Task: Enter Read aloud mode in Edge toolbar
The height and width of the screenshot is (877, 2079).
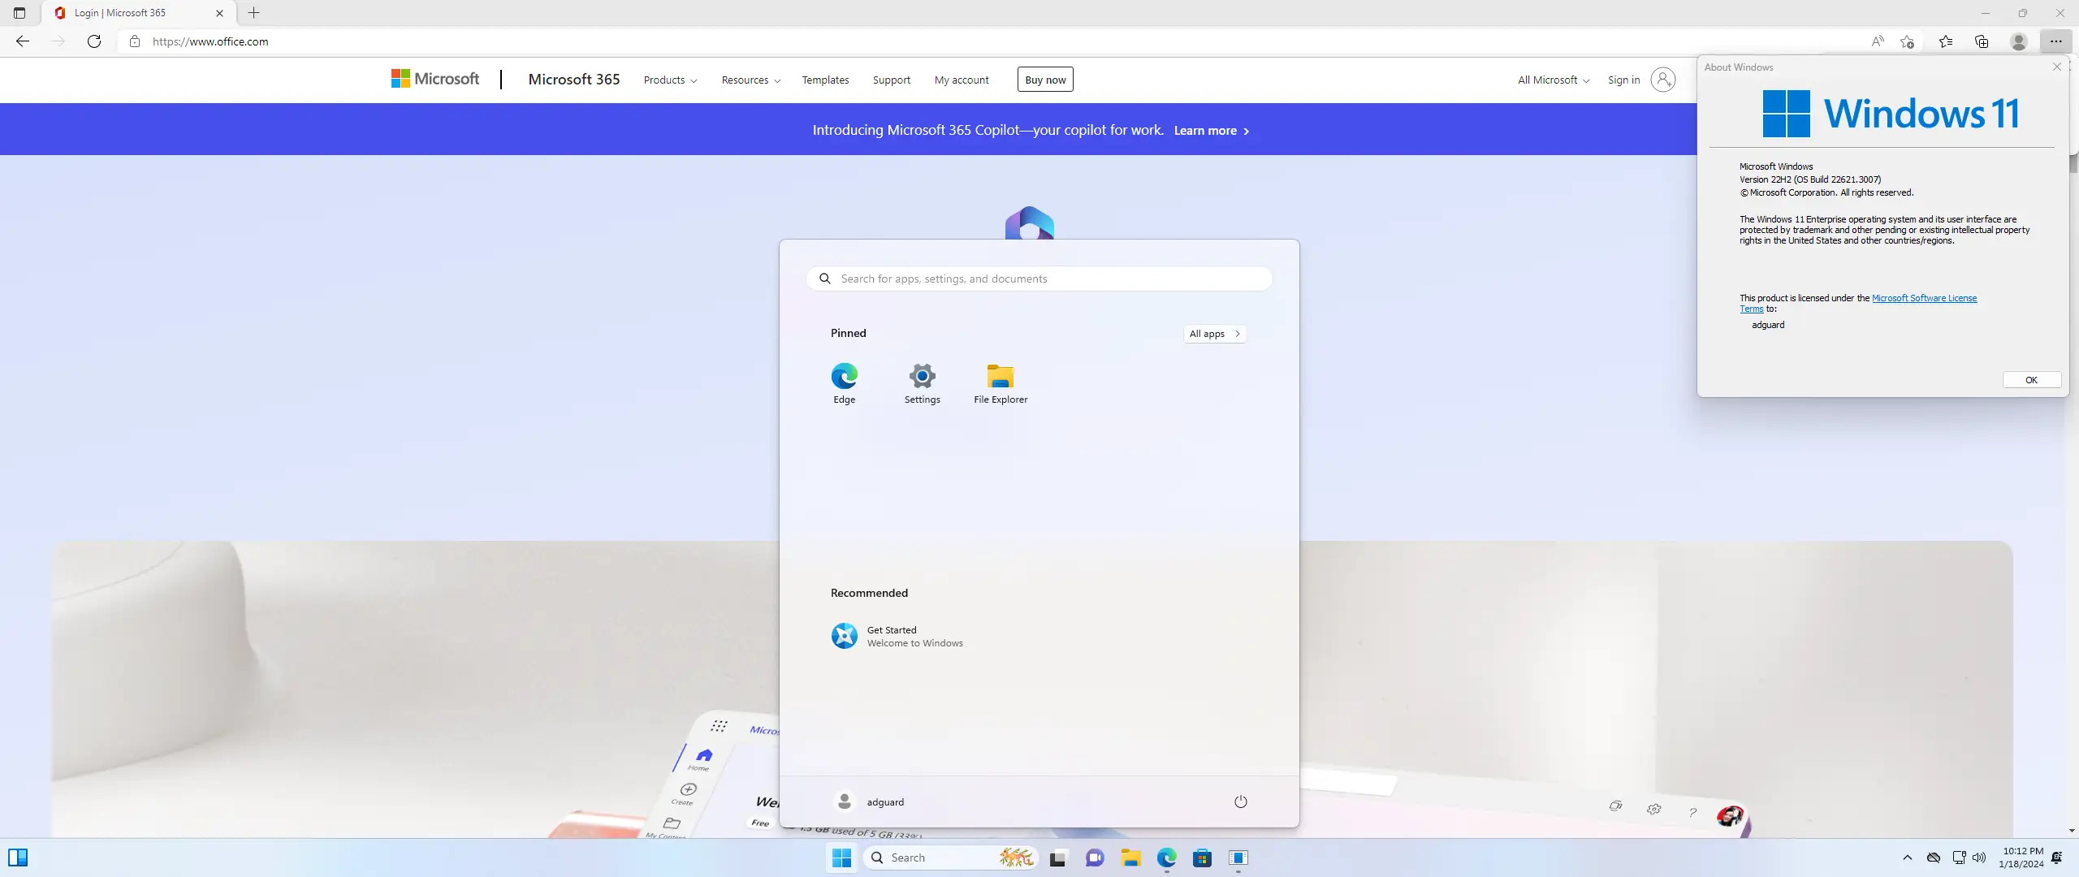Action: coord(1878,41)
